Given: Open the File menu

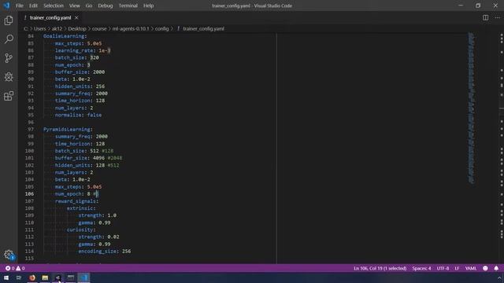Looking at the screenshot, I should (20, 6).
